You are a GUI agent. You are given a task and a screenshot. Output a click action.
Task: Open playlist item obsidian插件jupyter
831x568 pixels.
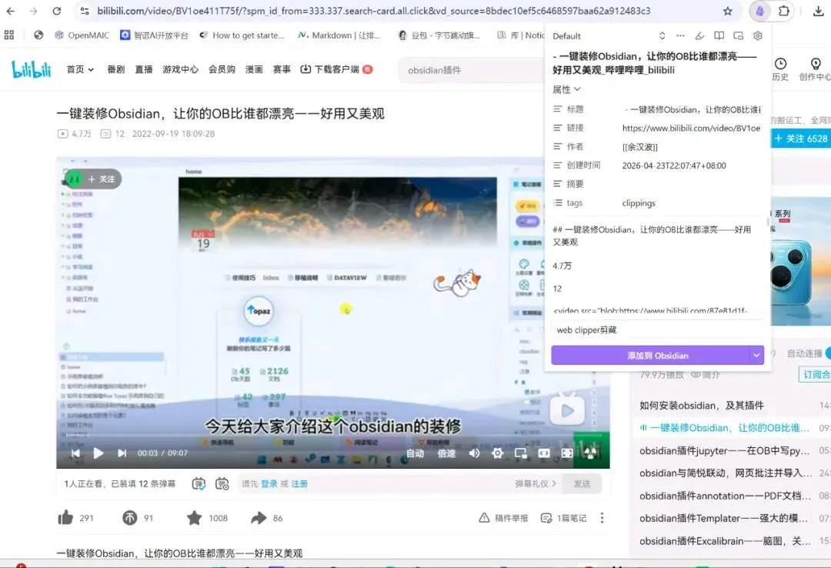click(x=724, y=451)
